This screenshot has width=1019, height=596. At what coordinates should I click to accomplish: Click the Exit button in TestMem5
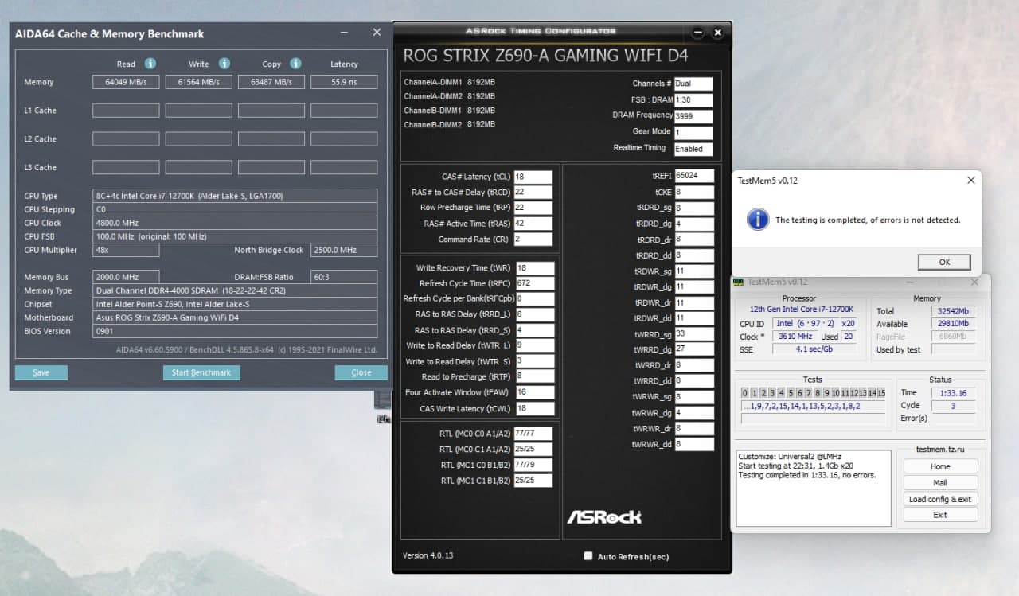940,515
